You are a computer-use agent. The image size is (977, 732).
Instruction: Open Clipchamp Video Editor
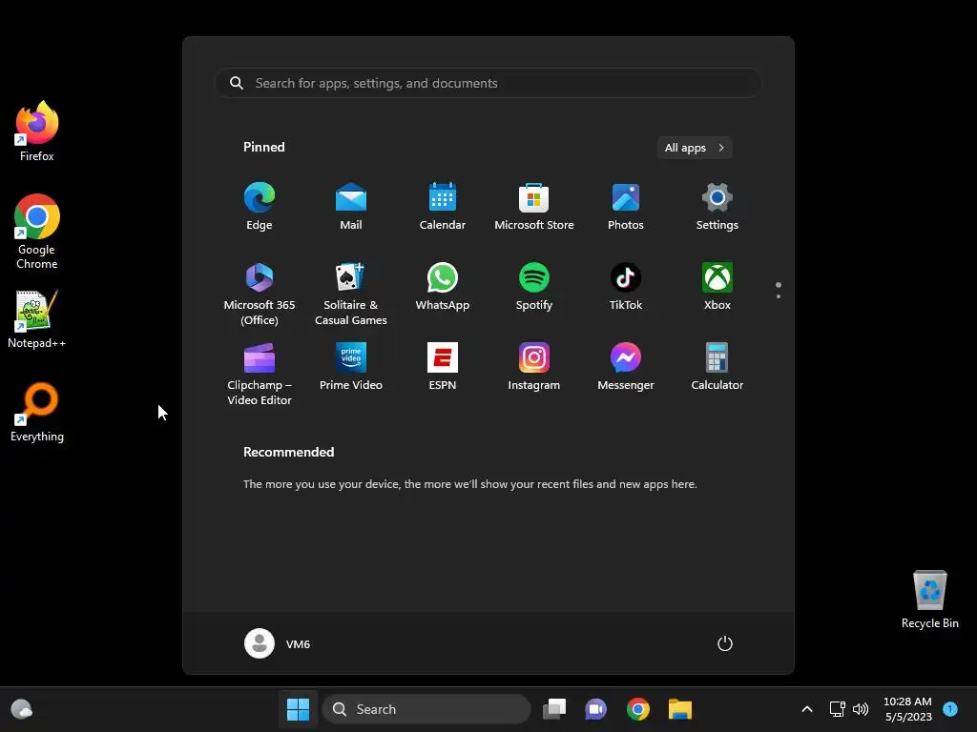[x=260, y=374]
